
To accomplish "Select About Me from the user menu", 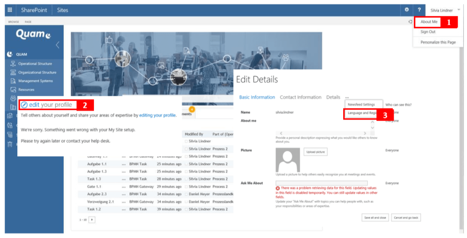I will (429, 22).
